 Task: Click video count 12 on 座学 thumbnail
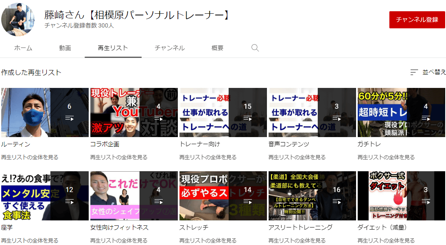click(x=70, y=190)
